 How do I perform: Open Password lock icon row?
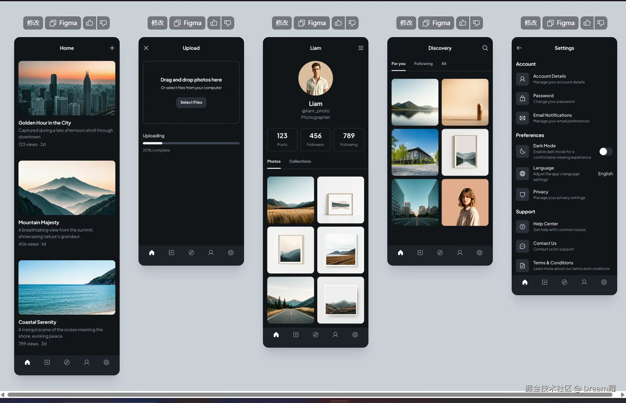[x=564, y=98]
